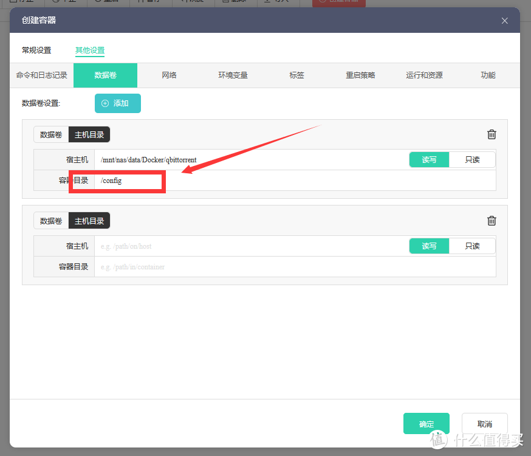Image resolution: width=531 pixels, height=456 pixels.
Task: Focus empty 宿主机 path field in second mapping
Action: click(252, 246)
